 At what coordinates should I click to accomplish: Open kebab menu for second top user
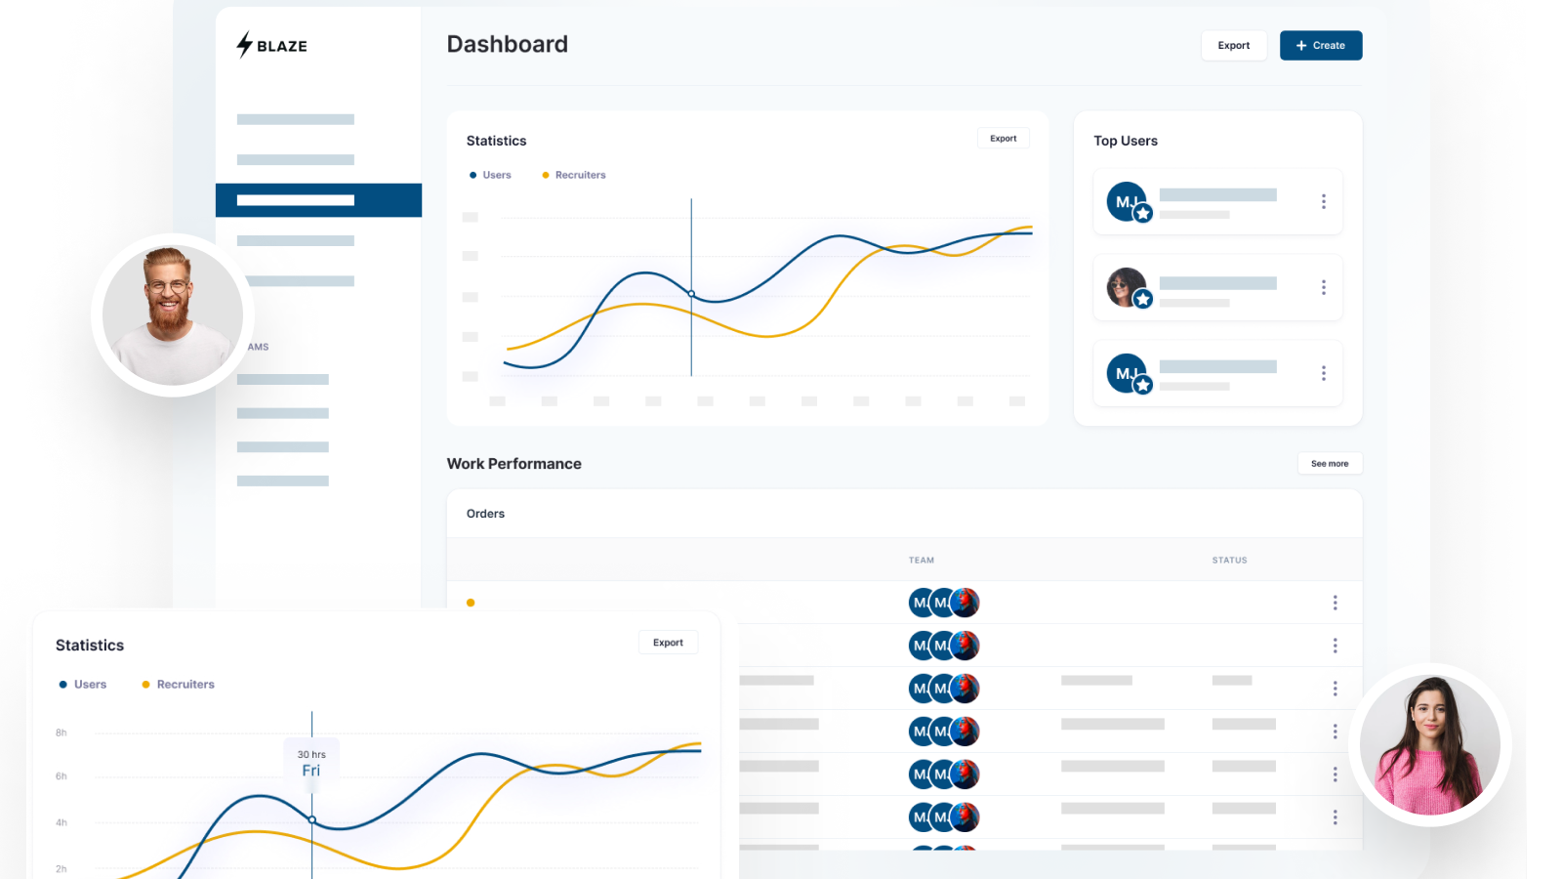coord(1324,287)
